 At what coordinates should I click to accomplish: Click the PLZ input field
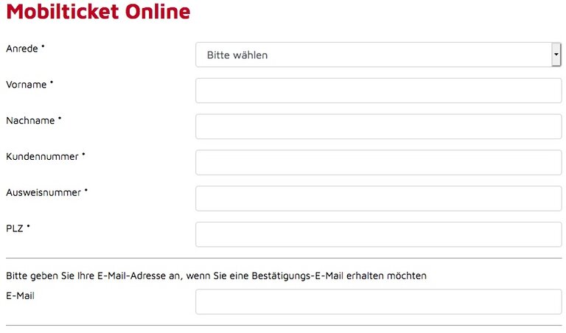[x=378, y=234]
